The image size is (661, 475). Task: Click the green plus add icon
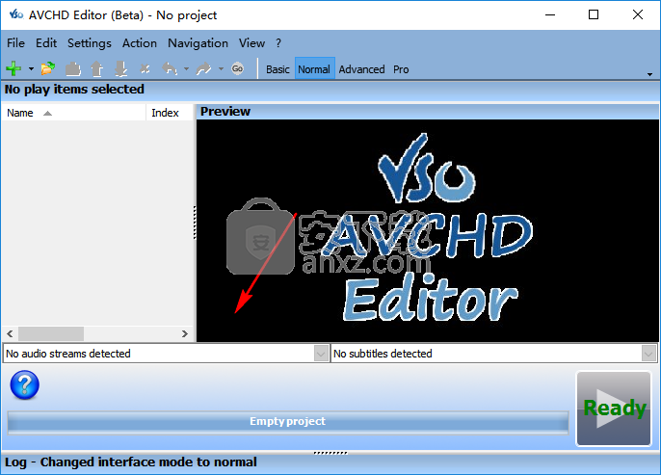(x=13, y=68)
